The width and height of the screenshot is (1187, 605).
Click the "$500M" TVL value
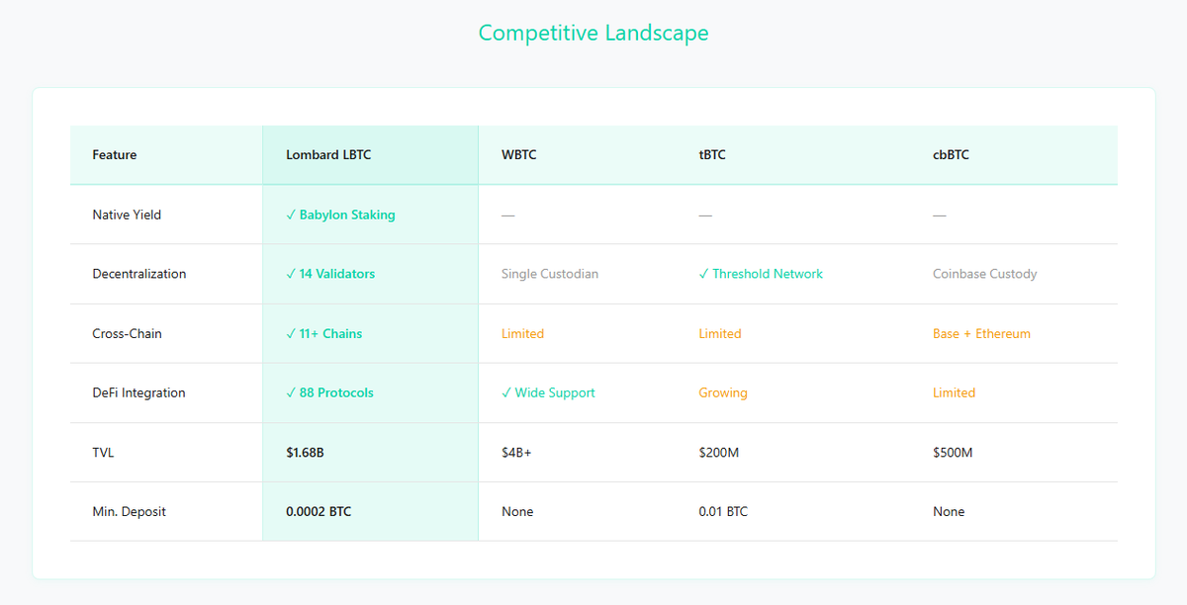coord(953,452)
